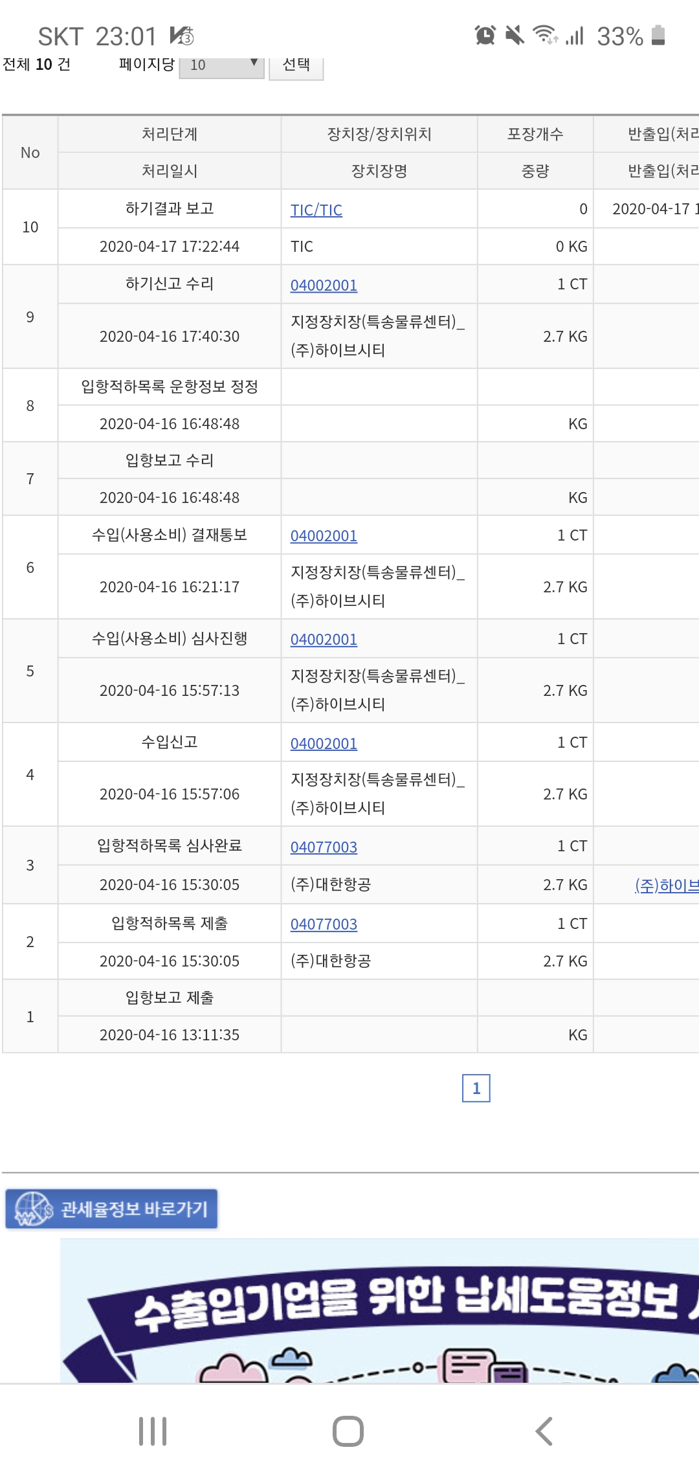The image size is (699, 1476).
Task: Tap the battery status icon
Action: tap(658, 35)
